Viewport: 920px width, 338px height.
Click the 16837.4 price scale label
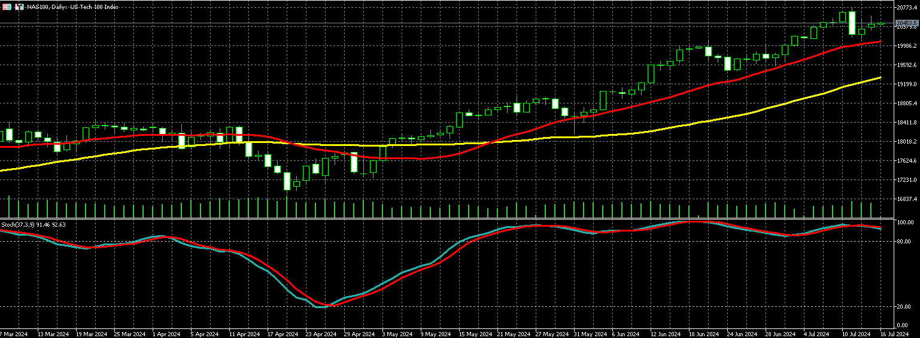pyautogui.click(x=906, y=199)
